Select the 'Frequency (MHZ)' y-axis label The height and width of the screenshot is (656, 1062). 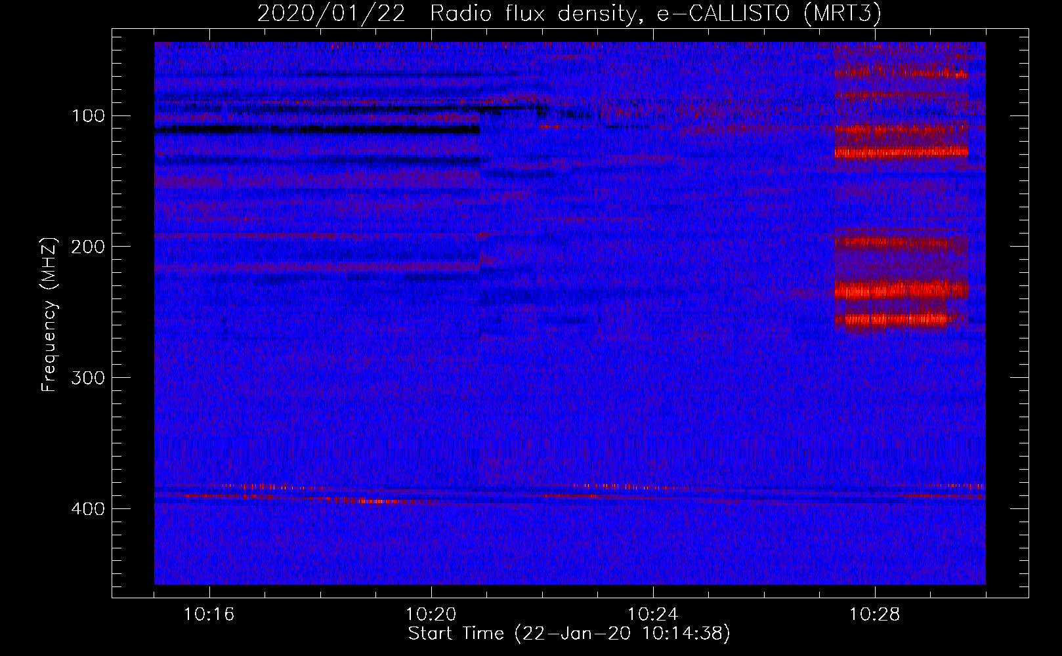pyautogui.click(x=49, y=315)
